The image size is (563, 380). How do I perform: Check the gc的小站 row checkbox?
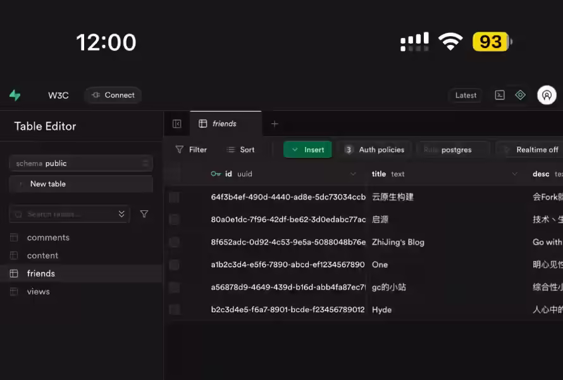pos(174,287)
